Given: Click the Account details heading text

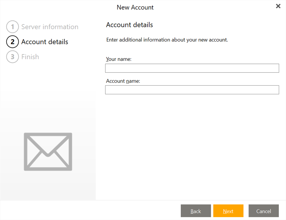Looking at the screenshot, I should (129, 25).
